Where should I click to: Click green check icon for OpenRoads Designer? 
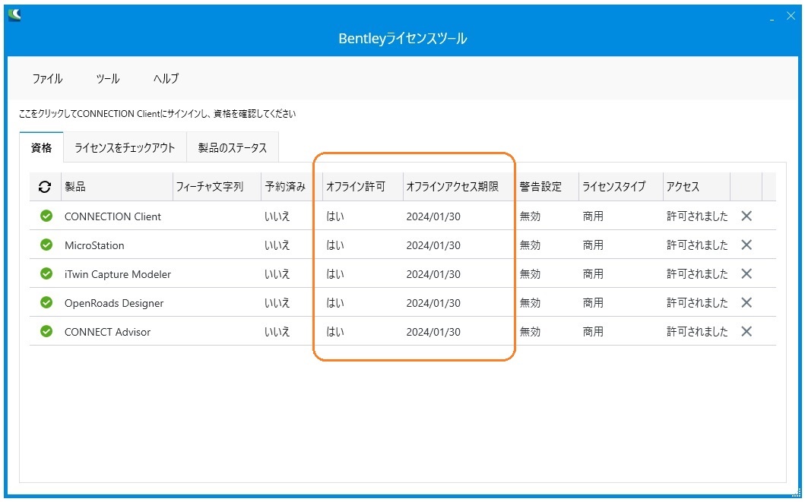point(46,302)
